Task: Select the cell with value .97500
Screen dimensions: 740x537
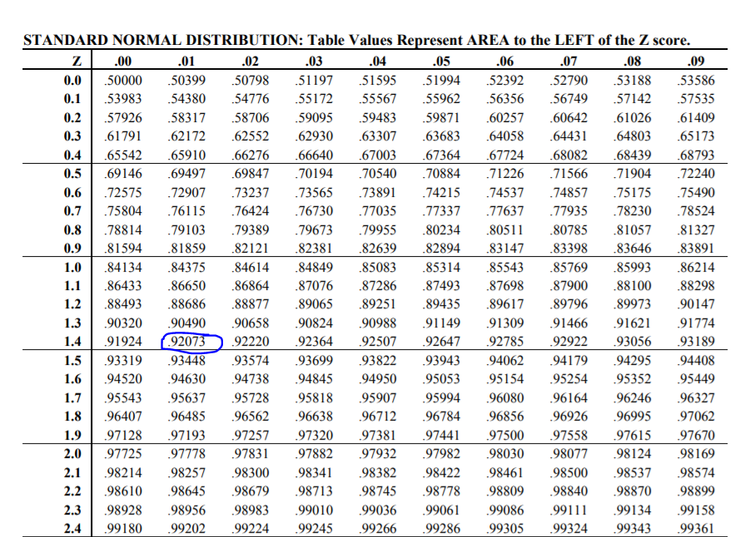Action: pos(505,435)
